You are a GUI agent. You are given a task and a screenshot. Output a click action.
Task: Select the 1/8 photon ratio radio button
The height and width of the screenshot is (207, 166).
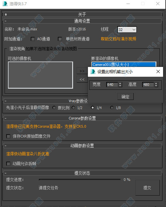tap(112, 108)
